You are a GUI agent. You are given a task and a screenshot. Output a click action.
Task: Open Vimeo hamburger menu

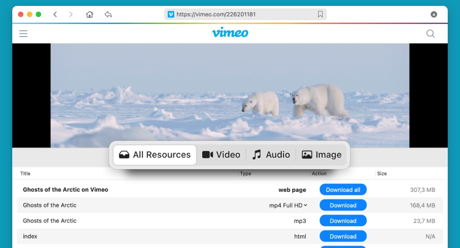[x=23, y=33]
